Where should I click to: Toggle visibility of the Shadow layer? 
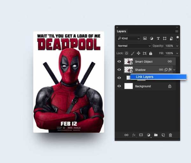[119, 70]
